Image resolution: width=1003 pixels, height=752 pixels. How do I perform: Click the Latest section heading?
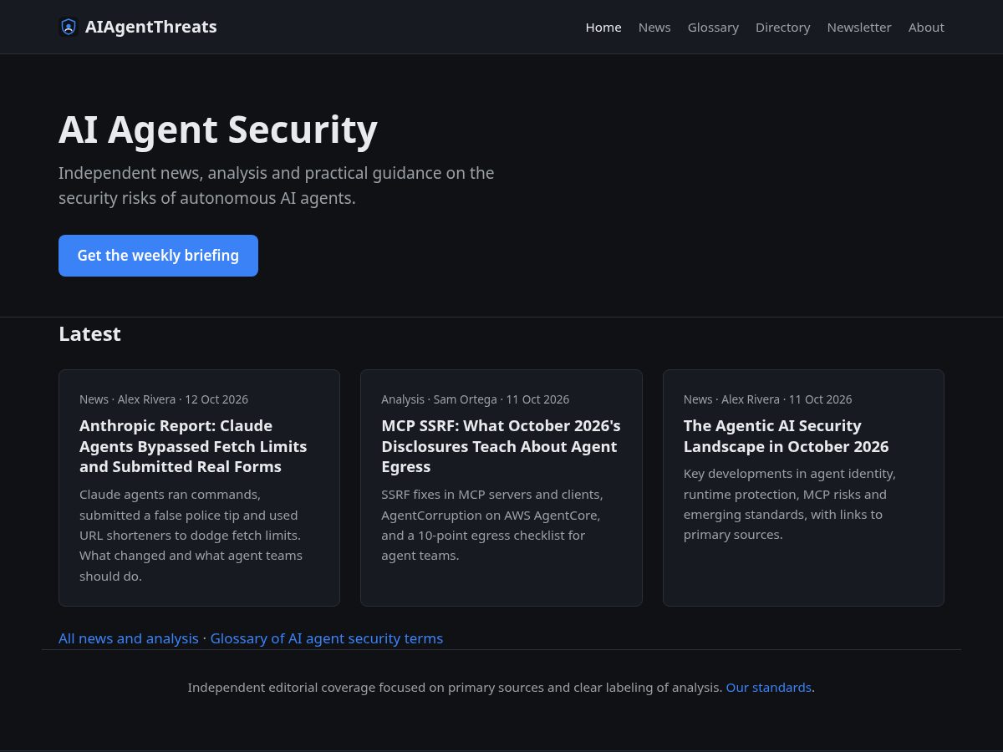[x=90, y=334]
